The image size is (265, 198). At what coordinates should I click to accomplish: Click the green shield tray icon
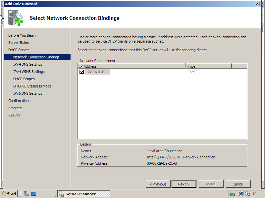tap(232, 194)
